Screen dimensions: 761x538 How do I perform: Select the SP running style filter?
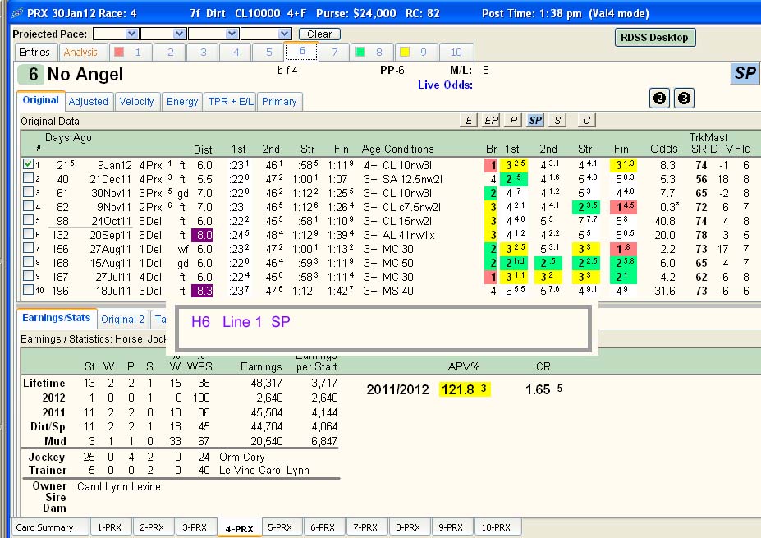(535, 120)
